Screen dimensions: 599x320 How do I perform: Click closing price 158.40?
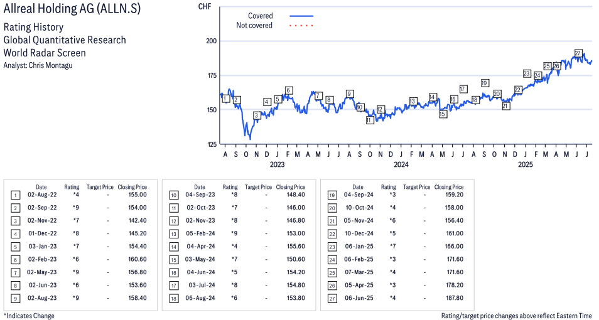138,298
